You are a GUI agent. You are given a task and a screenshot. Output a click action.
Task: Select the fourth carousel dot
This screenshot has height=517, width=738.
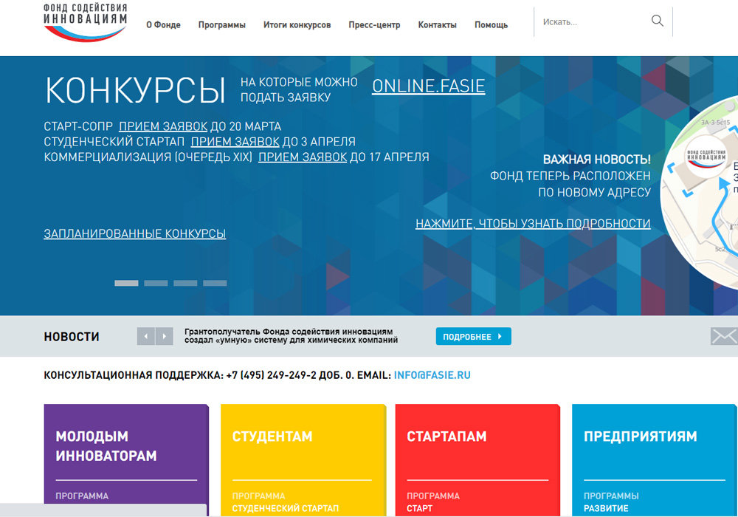[215, 283]
